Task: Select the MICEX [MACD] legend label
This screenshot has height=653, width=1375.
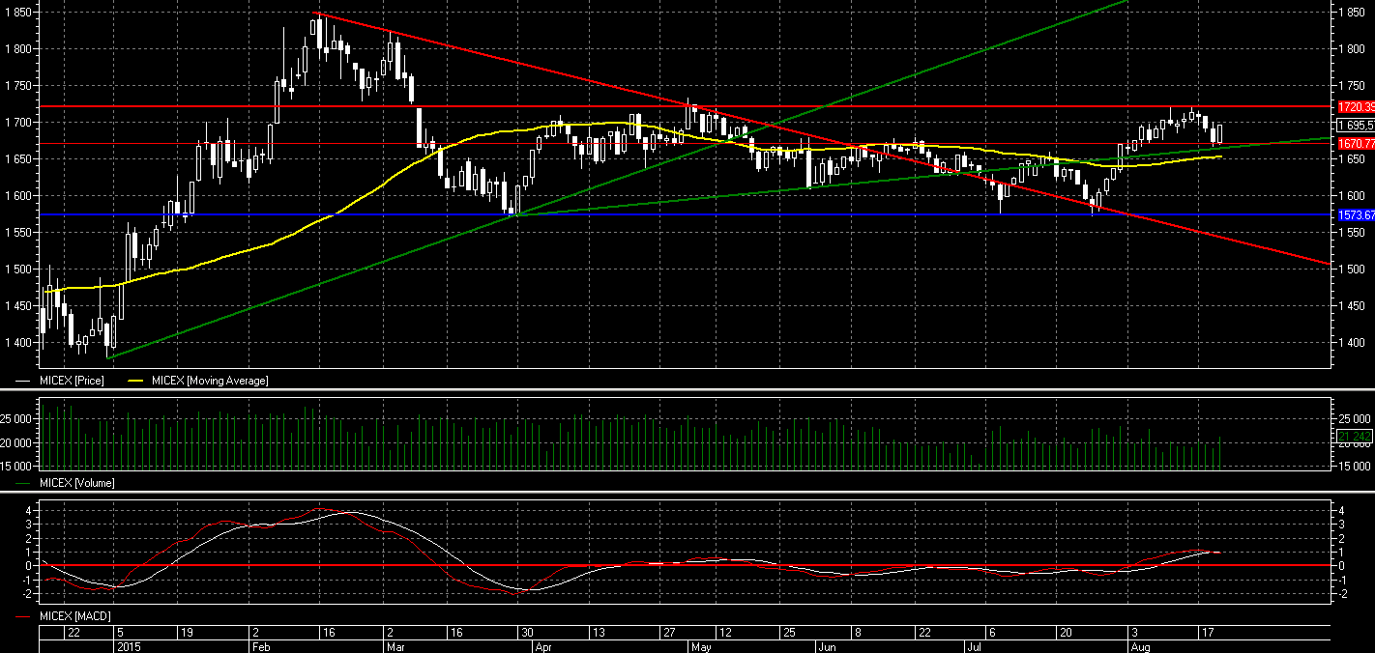Action: pyautogui.click(x=73, y=615)
